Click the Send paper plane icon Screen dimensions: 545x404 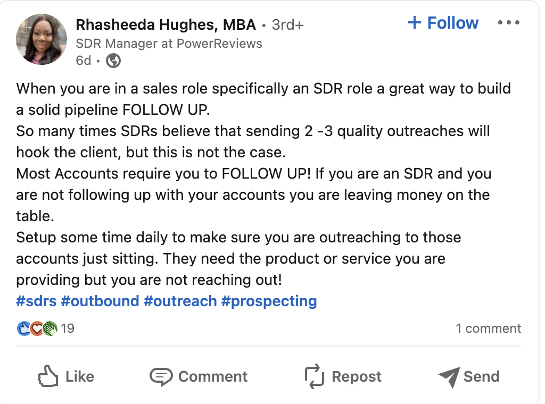click(449, 377)
